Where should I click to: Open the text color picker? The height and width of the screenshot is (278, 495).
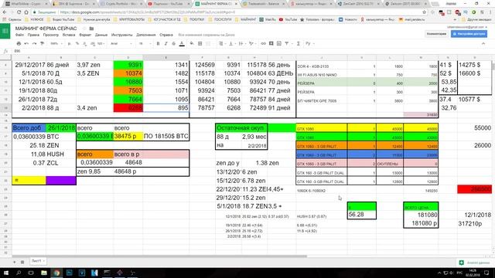pyautogui.click(x=182, y=43)
